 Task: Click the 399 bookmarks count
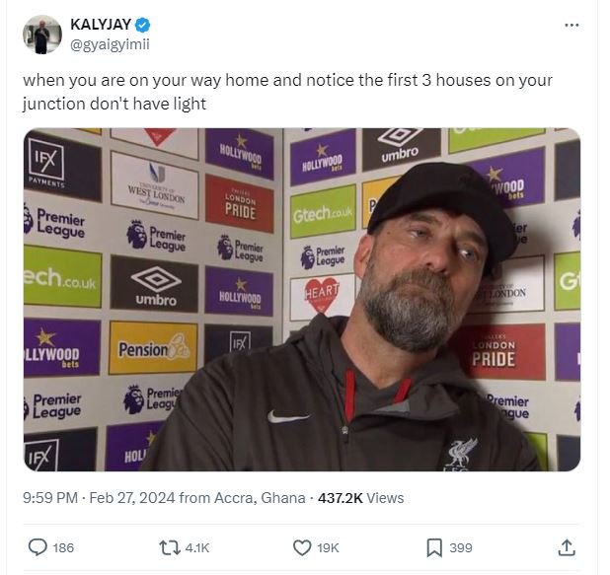click(461, 547)
